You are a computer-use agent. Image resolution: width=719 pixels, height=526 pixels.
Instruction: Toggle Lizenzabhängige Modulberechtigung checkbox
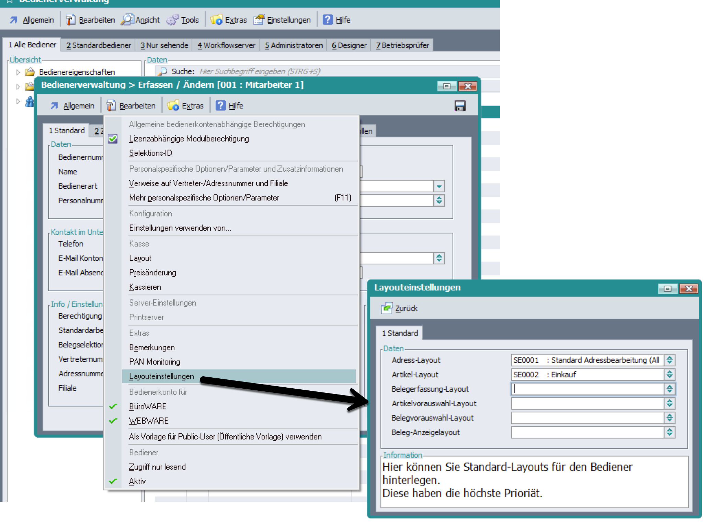(x=113, y=139)
